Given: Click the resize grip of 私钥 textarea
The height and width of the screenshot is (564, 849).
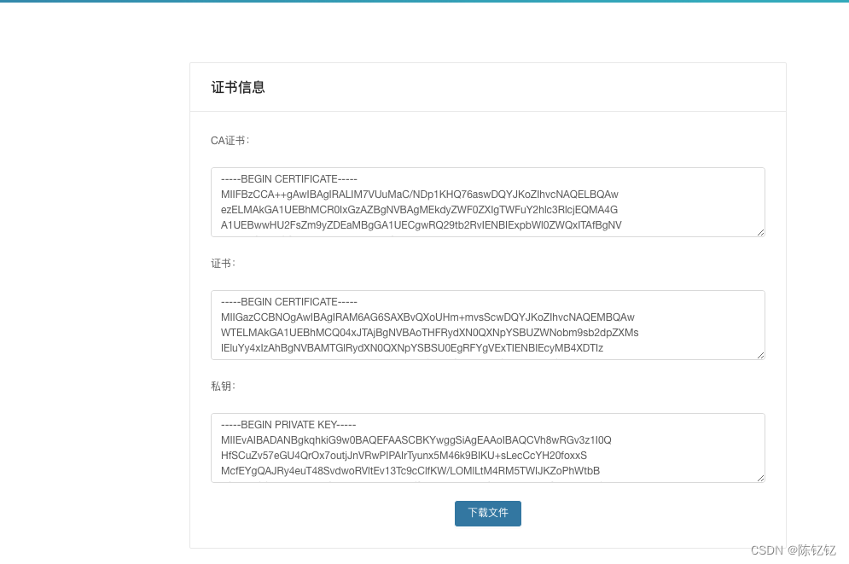Looking at the screenshot, I should click(x=760, y=479).
